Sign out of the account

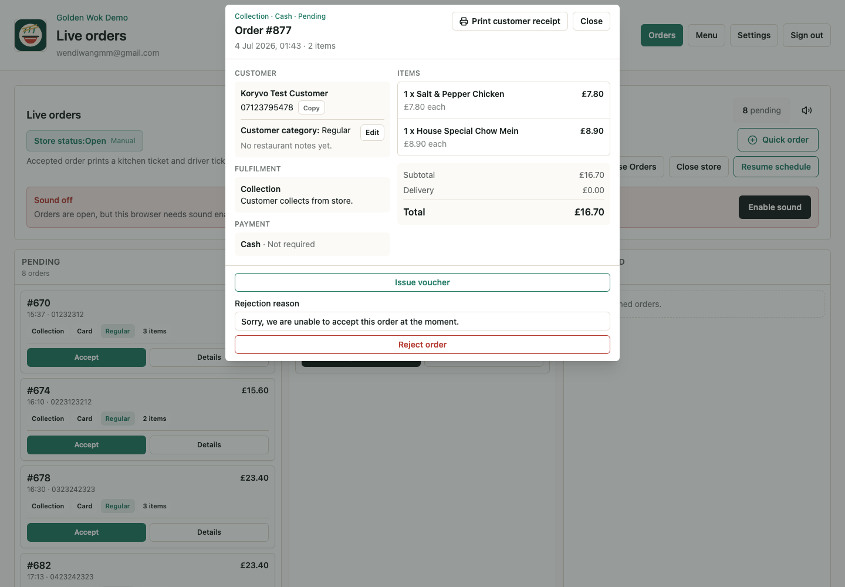(x=807, y=35)
